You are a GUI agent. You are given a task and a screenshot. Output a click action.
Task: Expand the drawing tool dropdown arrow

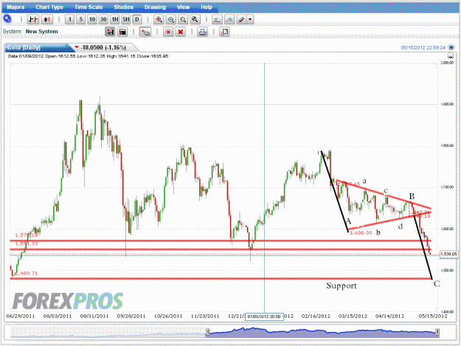tap(250, 20)
